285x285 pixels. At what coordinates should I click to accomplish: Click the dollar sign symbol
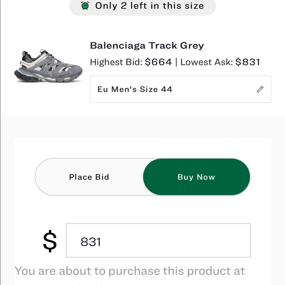coord(50,241)
